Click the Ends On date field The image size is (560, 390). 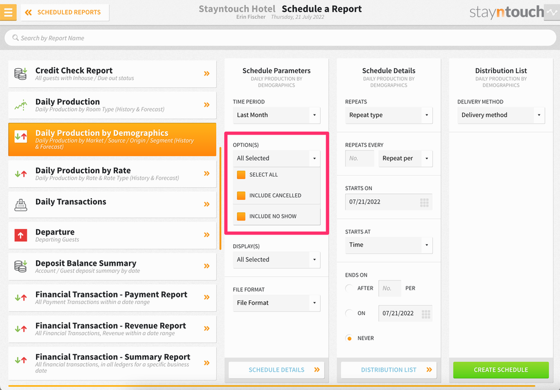(405, 313)
